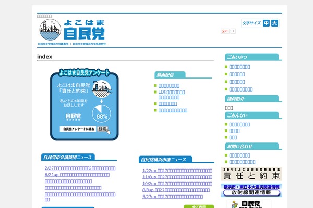Open the 6/21up news item link

pyautogui.click(x=77, y=175)
